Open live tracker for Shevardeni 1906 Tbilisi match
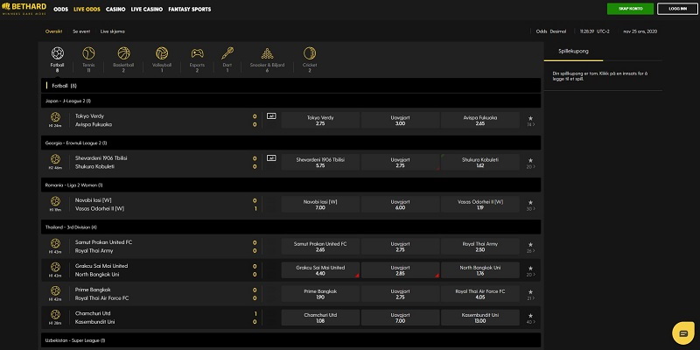Screen dimensions: 700x350 click(271, 158)
